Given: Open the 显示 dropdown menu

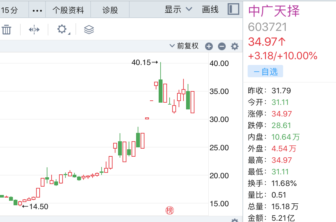Looking at the screenshot, I should [178, 10].
